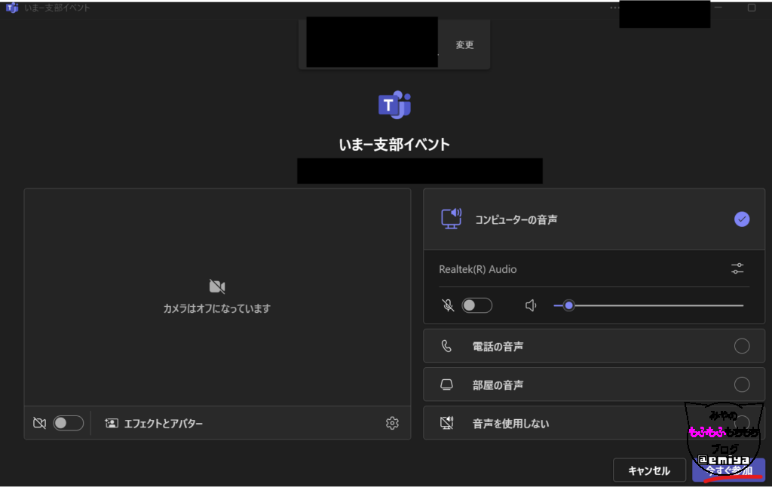Screen dimensions: 772x487
Task: Click the computer audio monitor icon
Action: 451,219
